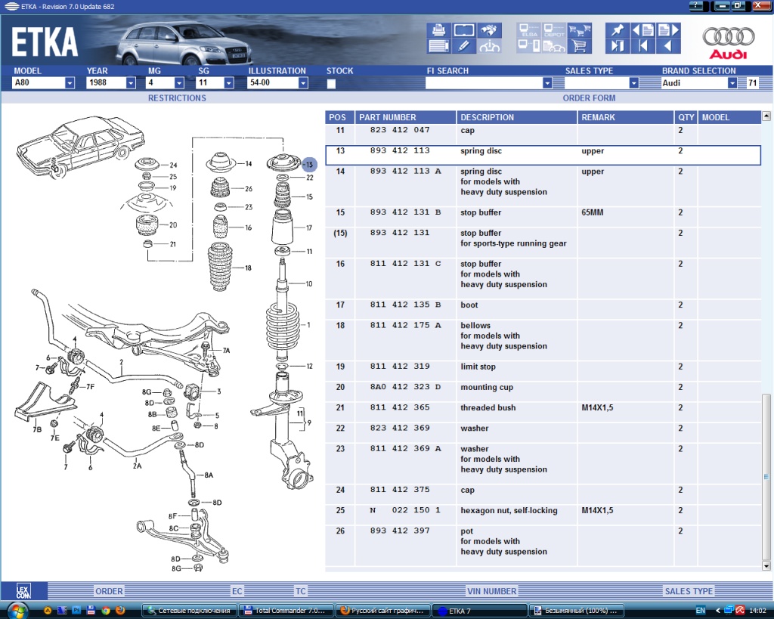Screen dimensions: 774x619
Task: Launch Firefox from quick launch
Action: pyautogui.click(x=120, y=611)
